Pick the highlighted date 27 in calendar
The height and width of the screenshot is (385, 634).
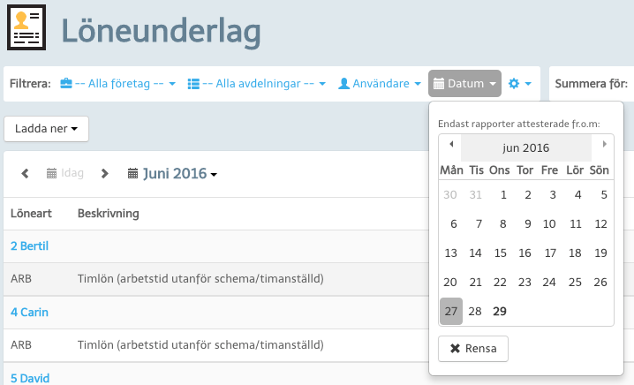tap(451, 312)
